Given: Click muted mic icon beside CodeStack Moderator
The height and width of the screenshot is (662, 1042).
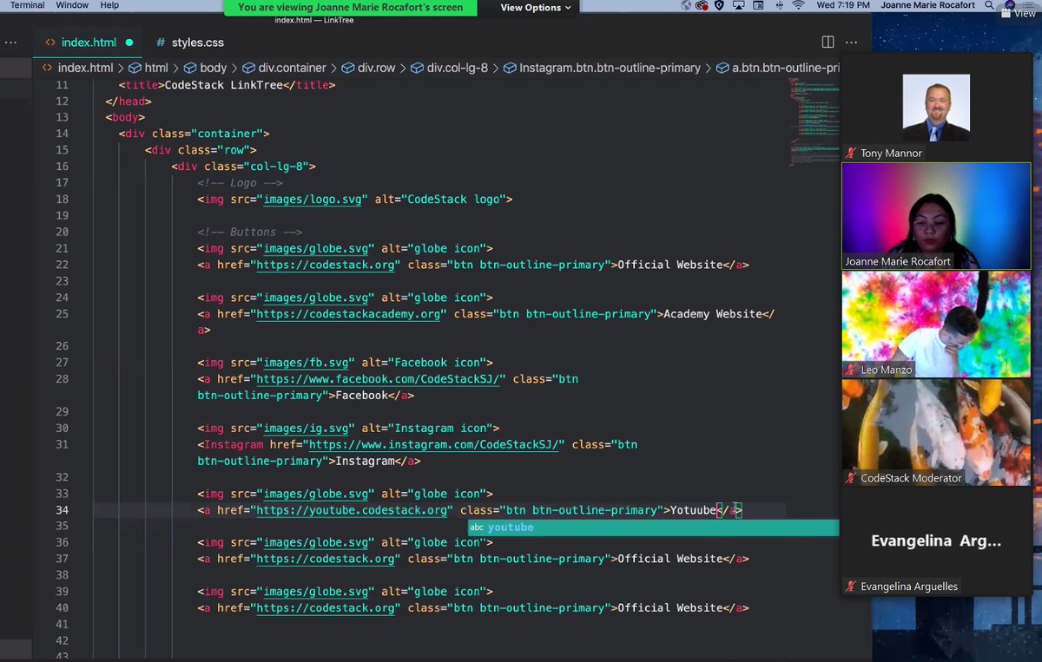Looking at the screenshot, I should 851,478.
